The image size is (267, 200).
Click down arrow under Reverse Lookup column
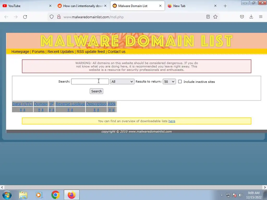tap(72, 110)
